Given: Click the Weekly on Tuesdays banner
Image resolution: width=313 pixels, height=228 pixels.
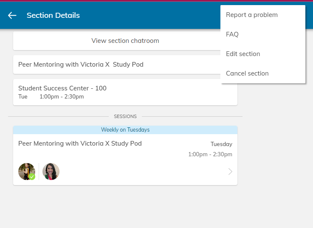Looking at the screenshot, I should (125, 130).
